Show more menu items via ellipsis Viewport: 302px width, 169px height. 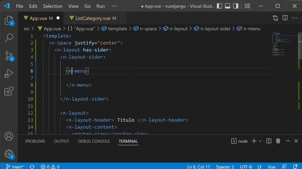pyautogui.click(x=114, y=6)
